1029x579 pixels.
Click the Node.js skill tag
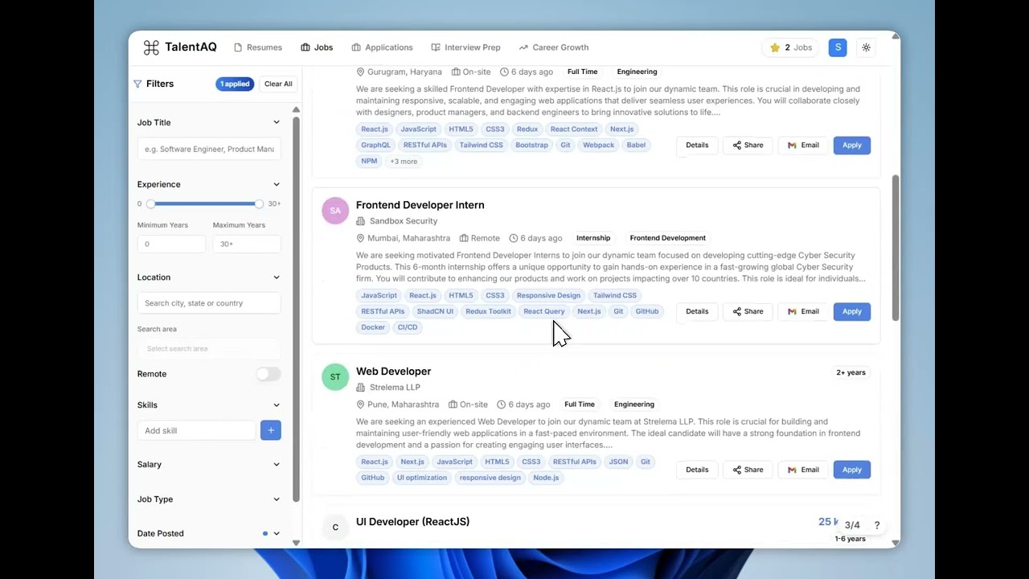tap(546, 478)
